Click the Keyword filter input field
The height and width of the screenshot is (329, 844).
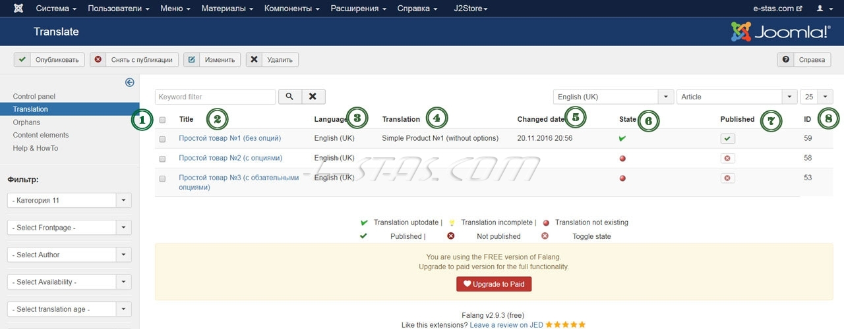pyautogui.click(x=215, y=97)
